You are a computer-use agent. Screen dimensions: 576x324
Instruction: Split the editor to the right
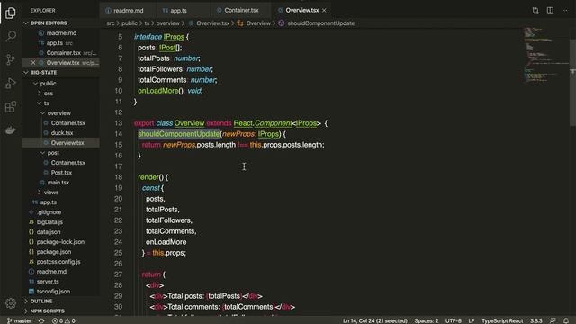point(550,10)
